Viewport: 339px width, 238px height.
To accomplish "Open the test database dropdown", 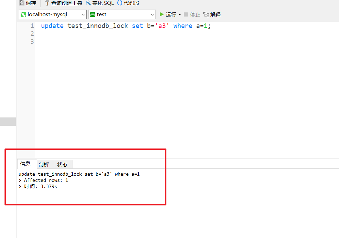I will click(x=122, y=14).
